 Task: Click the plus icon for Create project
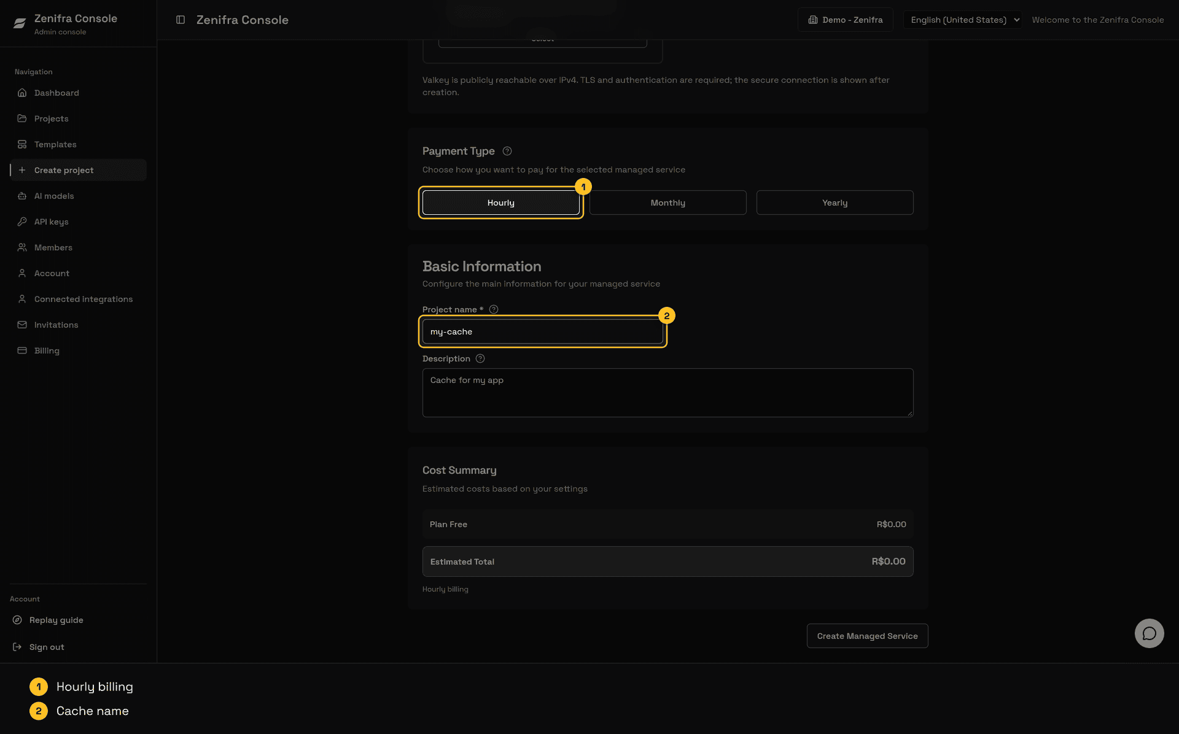(22, 170)
